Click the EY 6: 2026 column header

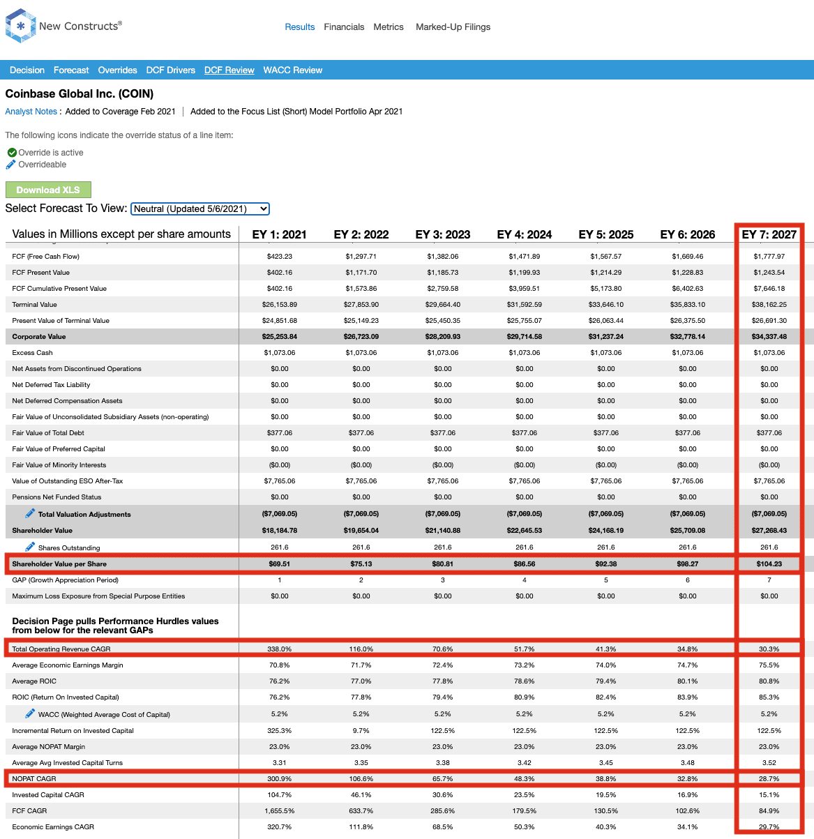[688, 234]
